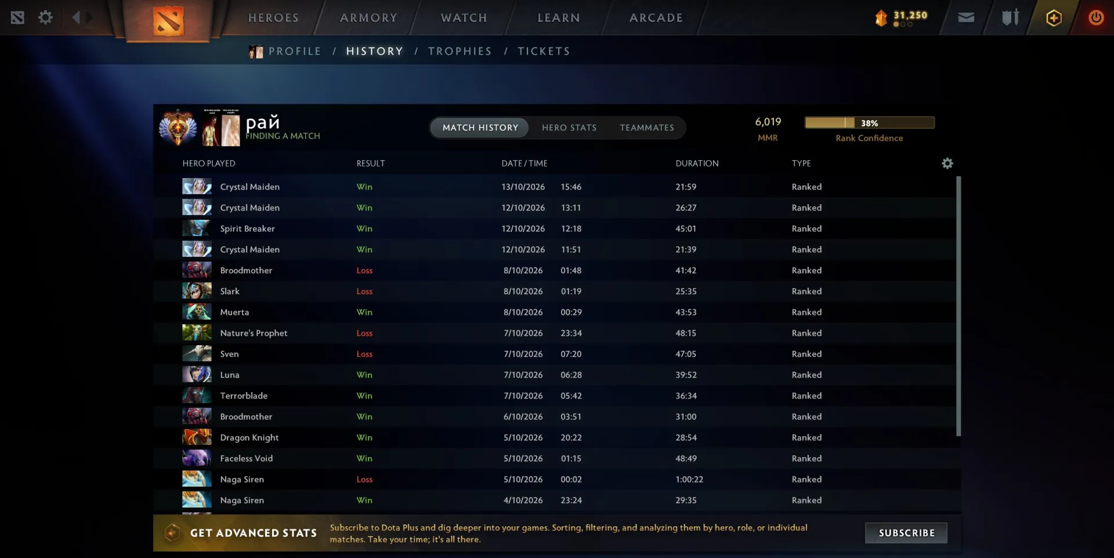Open match history settings gear
The height and width of the screenshot is (558, 1114).
click(x=947, y=164)
